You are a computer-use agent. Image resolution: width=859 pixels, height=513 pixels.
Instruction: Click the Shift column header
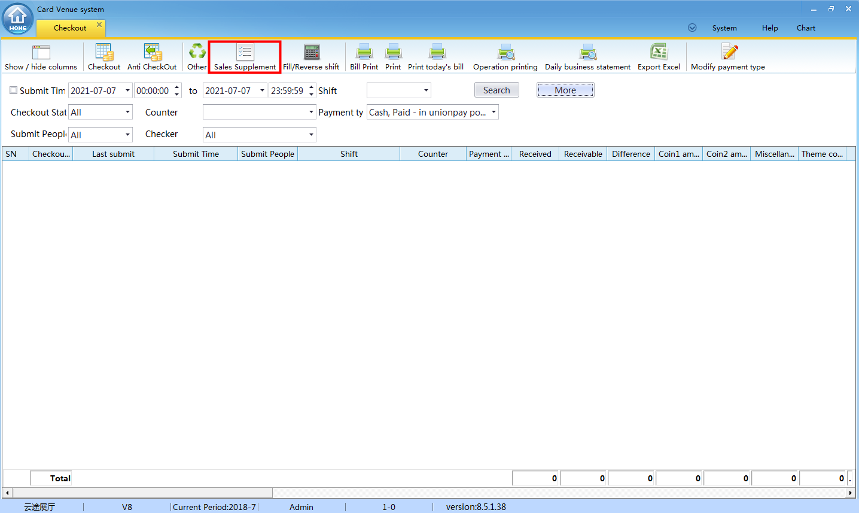tap(349, 154)
